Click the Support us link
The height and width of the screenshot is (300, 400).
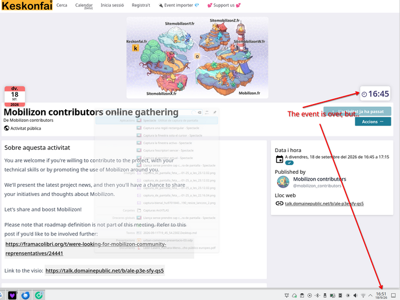[224, 5]
